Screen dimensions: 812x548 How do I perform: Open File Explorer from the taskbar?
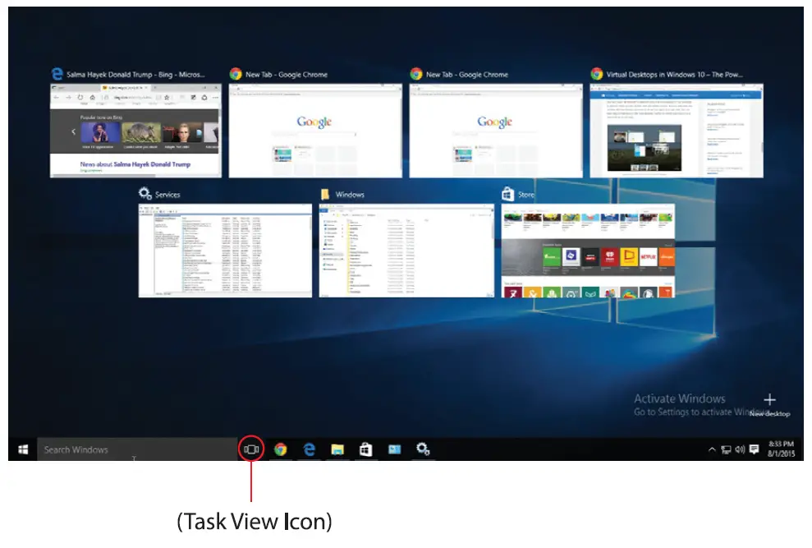(337, 449)
